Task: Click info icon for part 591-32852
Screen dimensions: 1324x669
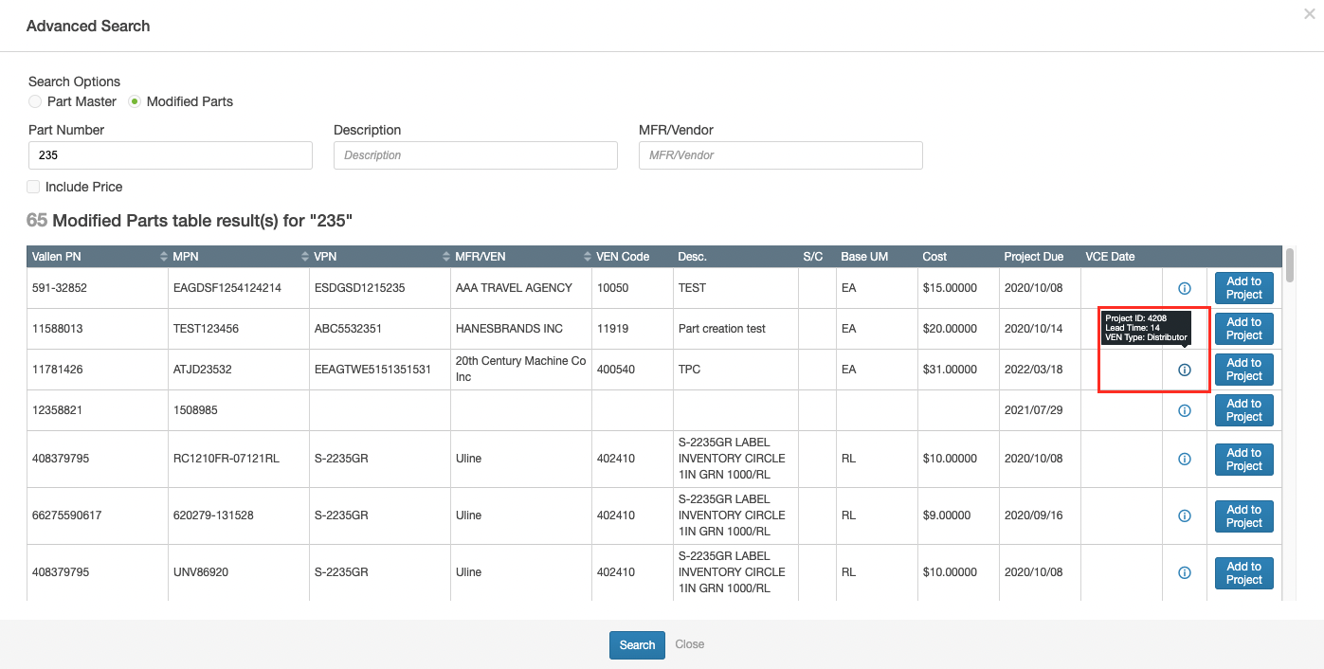Action: coord(1184,288)
